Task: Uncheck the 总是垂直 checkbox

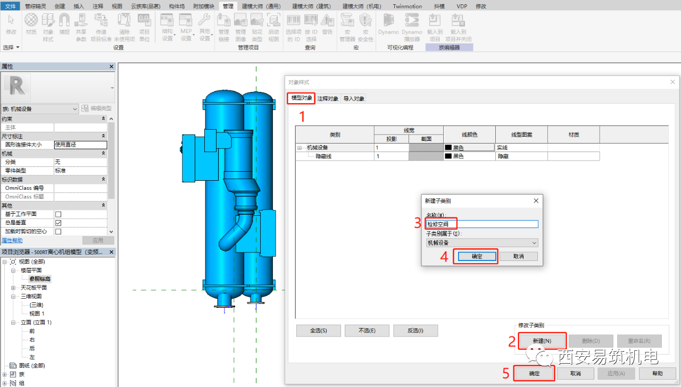Action: [58, 223]
